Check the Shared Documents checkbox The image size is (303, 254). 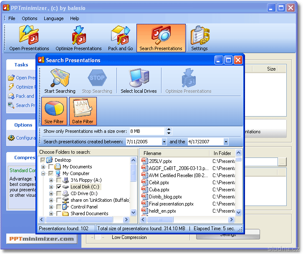click(59, 213)
